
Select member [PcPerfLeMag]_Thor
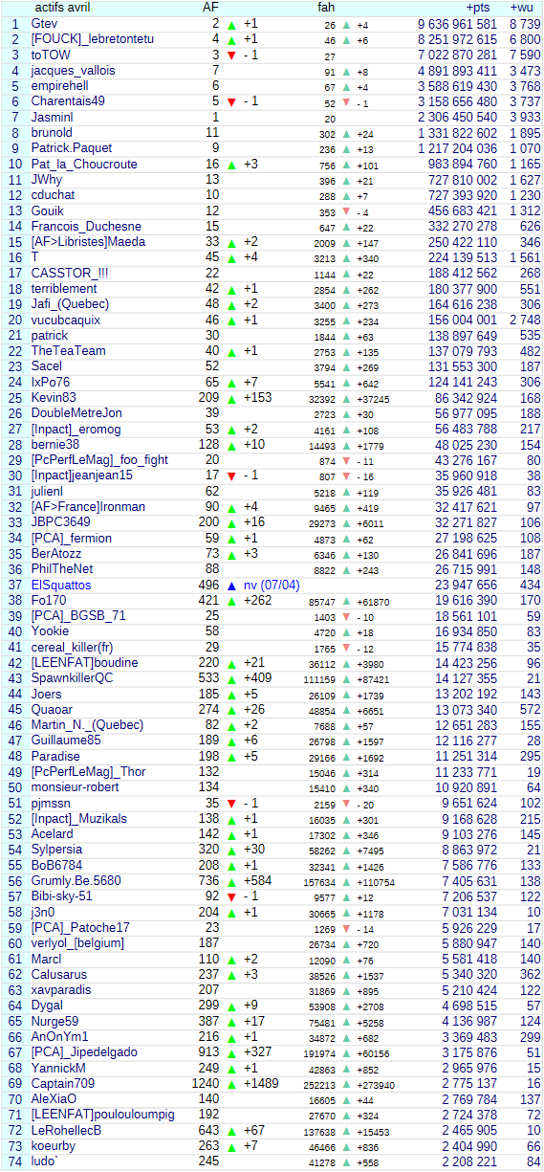pyautogui.click(x=88, y=771)
